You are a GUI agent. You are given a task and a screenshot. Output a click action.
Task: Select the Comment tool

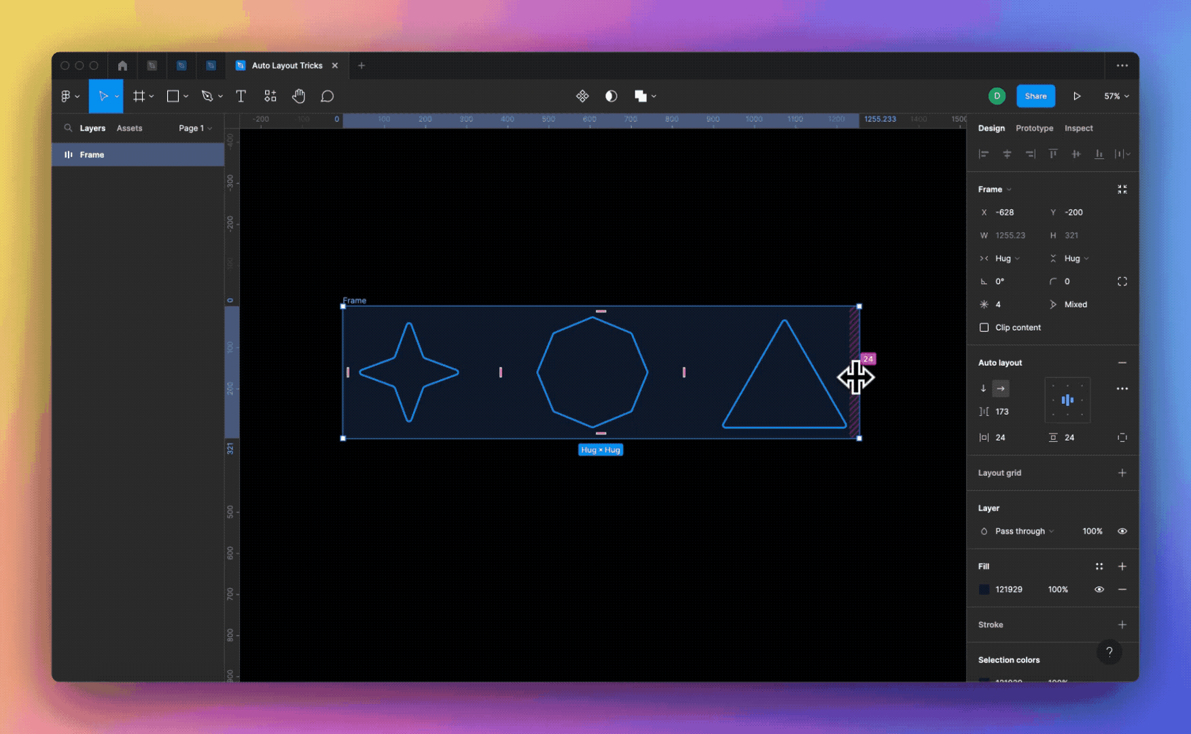(x=327, y=96)
